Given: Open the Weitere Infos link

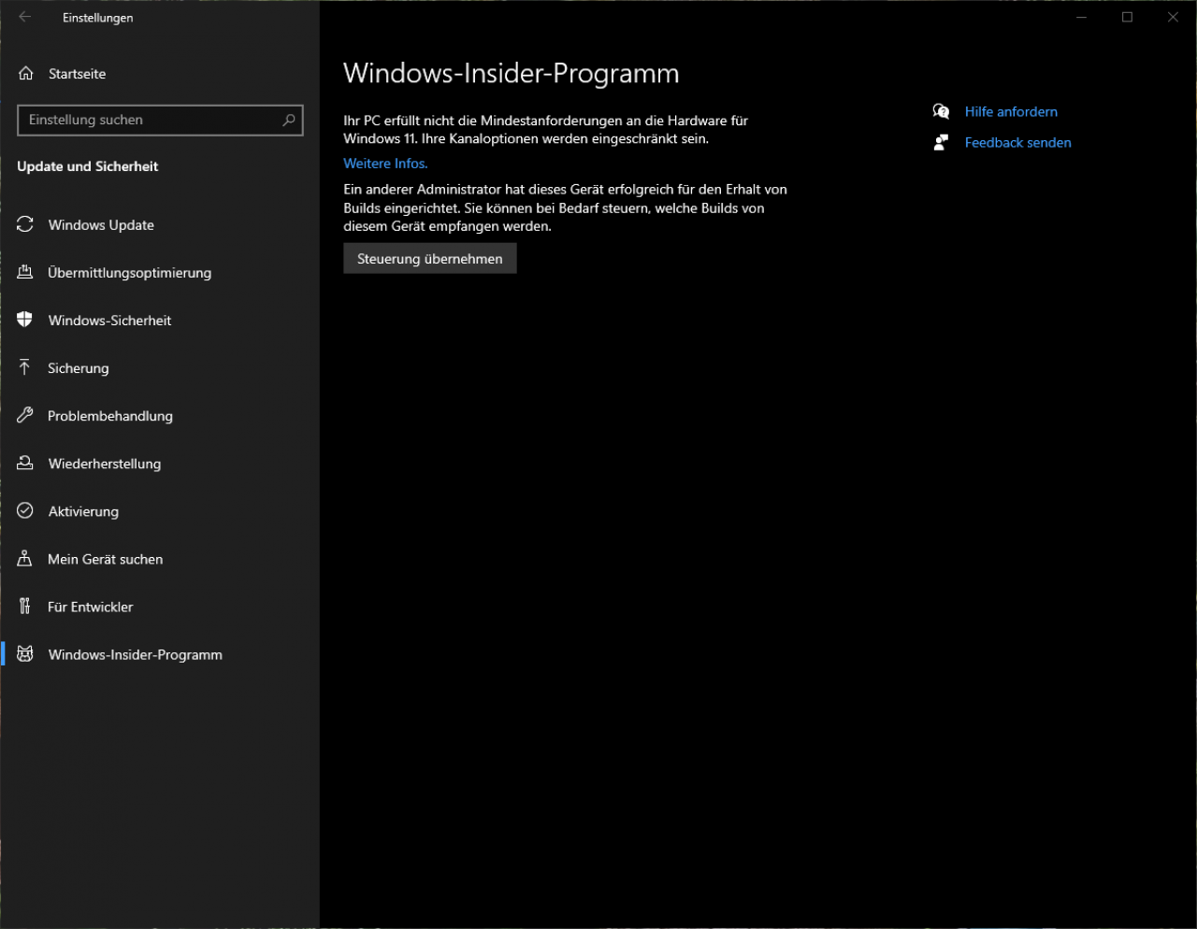Looking at the screenshot, I should (x=385, y=163).
